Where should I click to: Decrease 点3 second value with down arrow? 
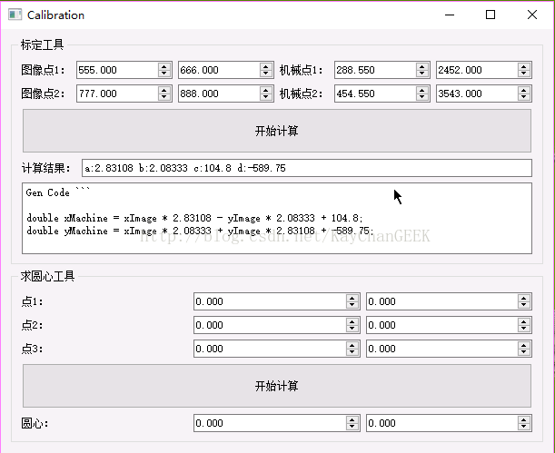pyautogui.click(x=524, y=352)
